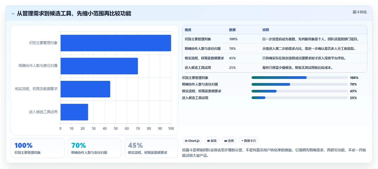Viewport: 378px width, 169px height.
Task: Click the x-axis tick label 50
Action: tap(116, 128)
